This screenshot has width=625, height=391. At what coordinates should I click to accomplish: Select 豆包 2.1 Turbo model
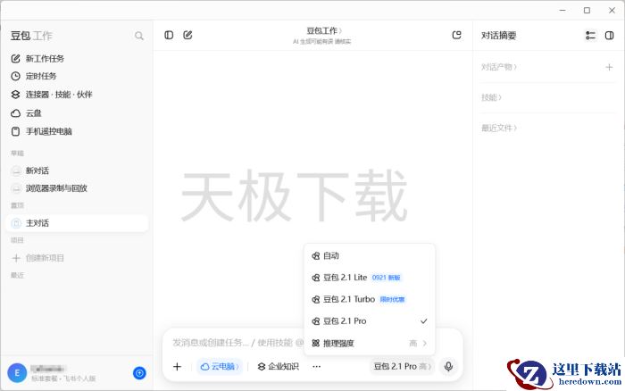(369, 299)
